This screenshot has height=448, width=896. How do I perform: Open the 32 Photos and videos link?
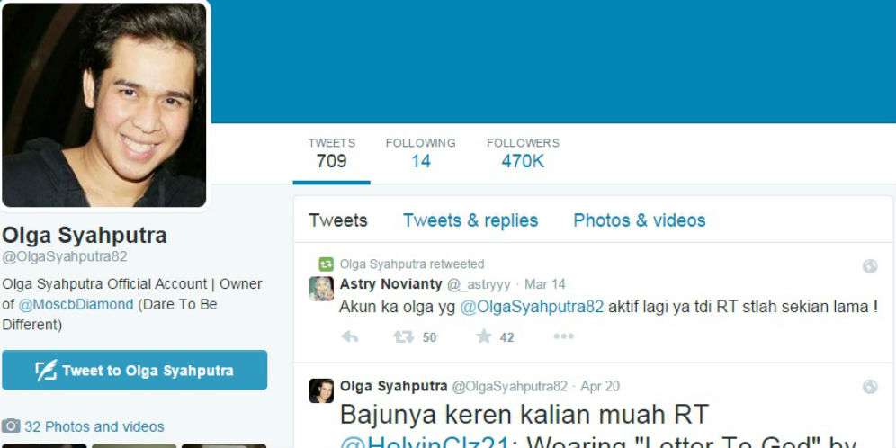click(94, 426)
